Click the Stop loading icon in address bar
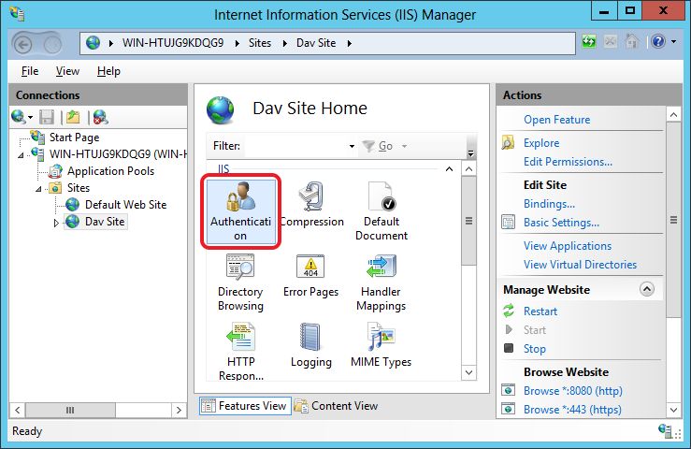Viewport: 691px width, 449px height. point(611,42)
